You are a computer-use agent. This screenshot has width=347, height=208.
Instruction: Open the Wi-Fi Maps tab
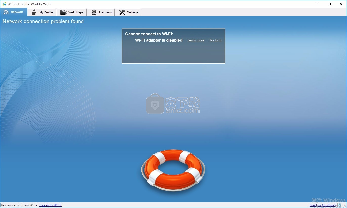coord(72,12)
